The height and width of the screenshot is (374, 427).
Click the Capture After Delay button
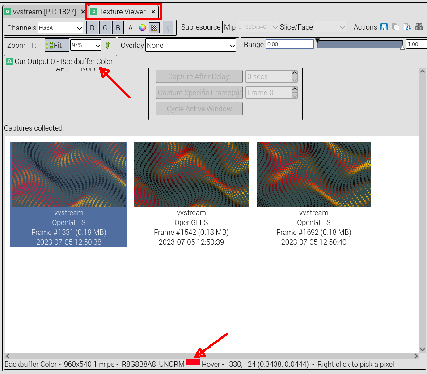[x=199, y=76]
